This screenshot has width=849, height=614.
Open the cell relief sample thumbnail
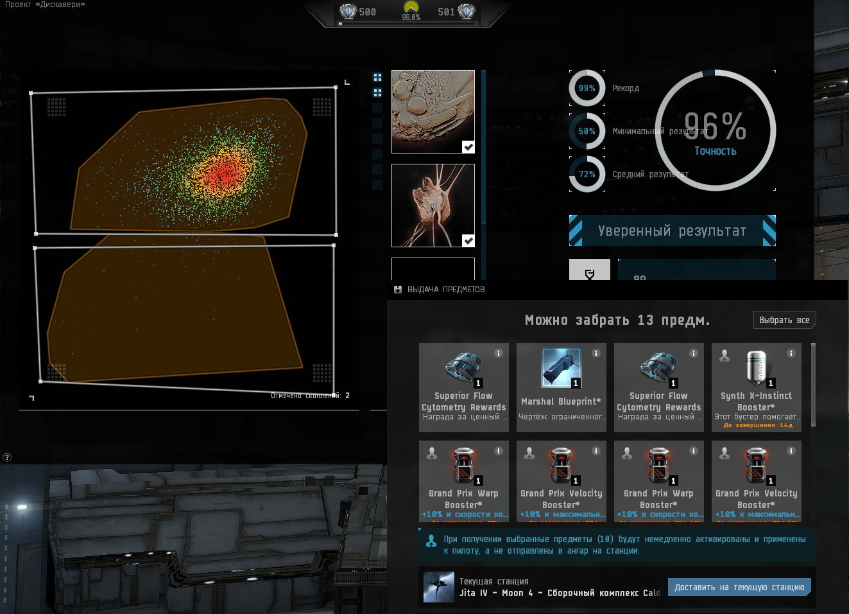click(x=433, y=112)
